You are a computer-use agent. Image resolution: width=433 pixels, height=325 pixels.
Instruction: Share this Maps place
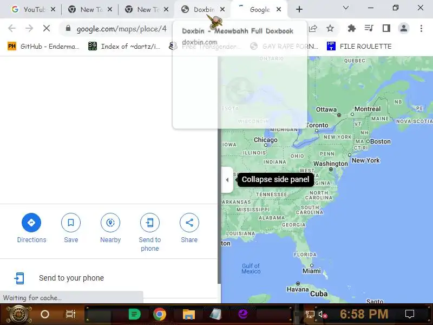[x=189, y=228]
